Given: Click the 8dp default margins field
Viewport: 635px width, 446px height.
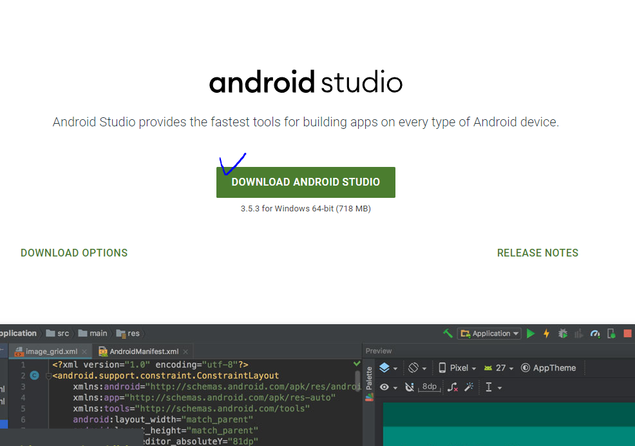Looking at the screenshot, I should point(430,387).
